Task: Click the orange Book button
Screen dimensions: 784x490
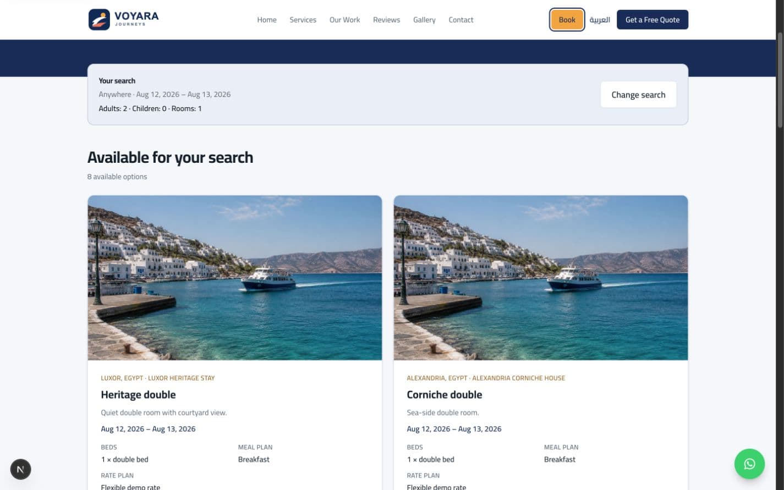Action: pyautogui.click(x=567, y=20)
